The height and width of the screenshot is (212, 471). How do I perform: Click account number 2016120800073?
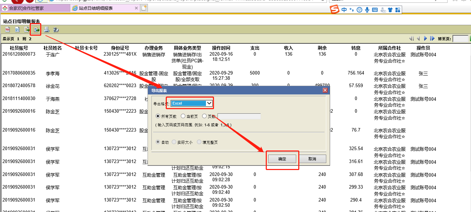coord(19,54)
